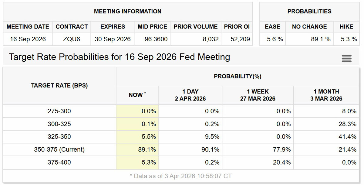
Task: Click the 89.1% NOW cell in the Current row
Action: (149, 149)
